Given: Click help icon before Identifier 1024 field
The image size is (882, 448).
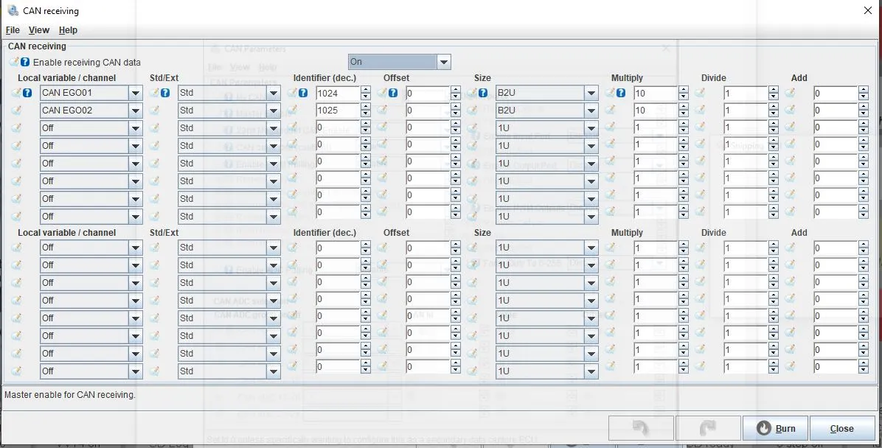Looking at the screenshot, I should (303, 93).
